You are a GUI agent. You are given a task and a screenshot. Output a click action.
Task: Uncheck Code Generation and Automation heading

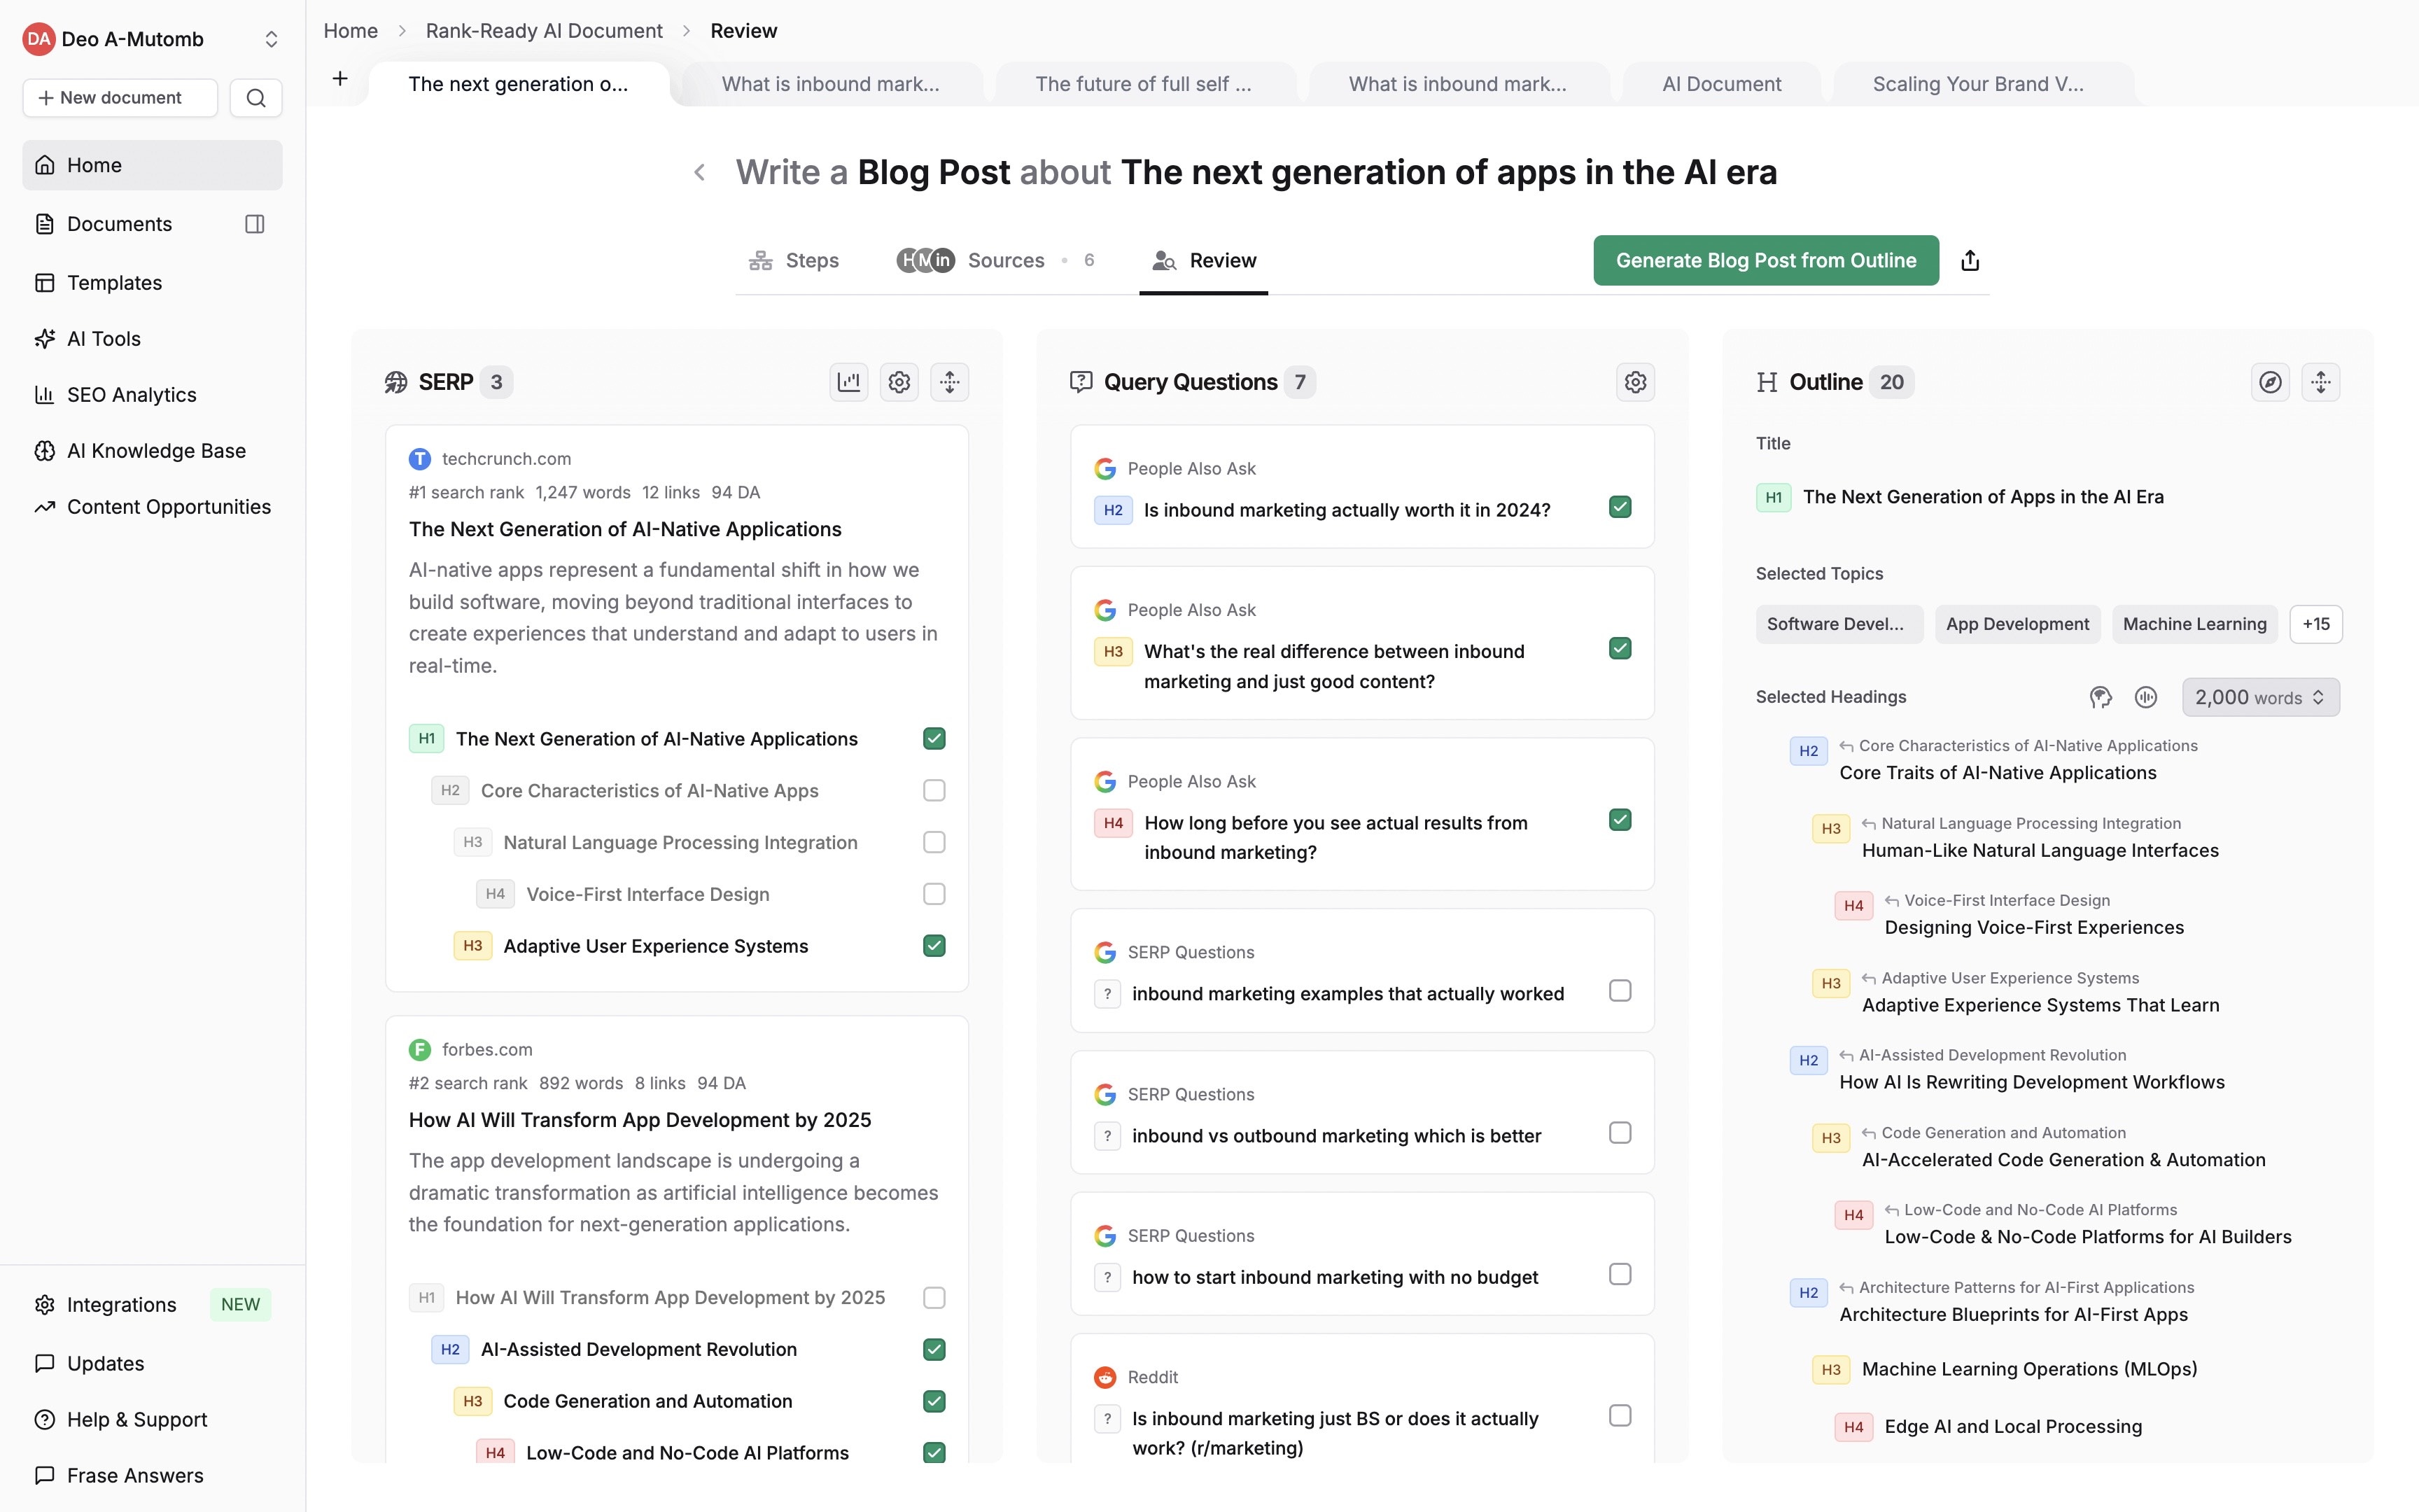tap(934, 1401)
